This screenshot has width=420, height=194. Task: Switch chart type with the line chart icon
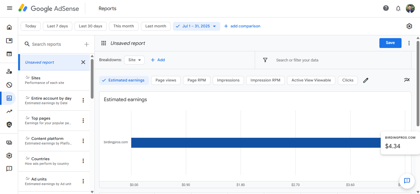point(407,80)
